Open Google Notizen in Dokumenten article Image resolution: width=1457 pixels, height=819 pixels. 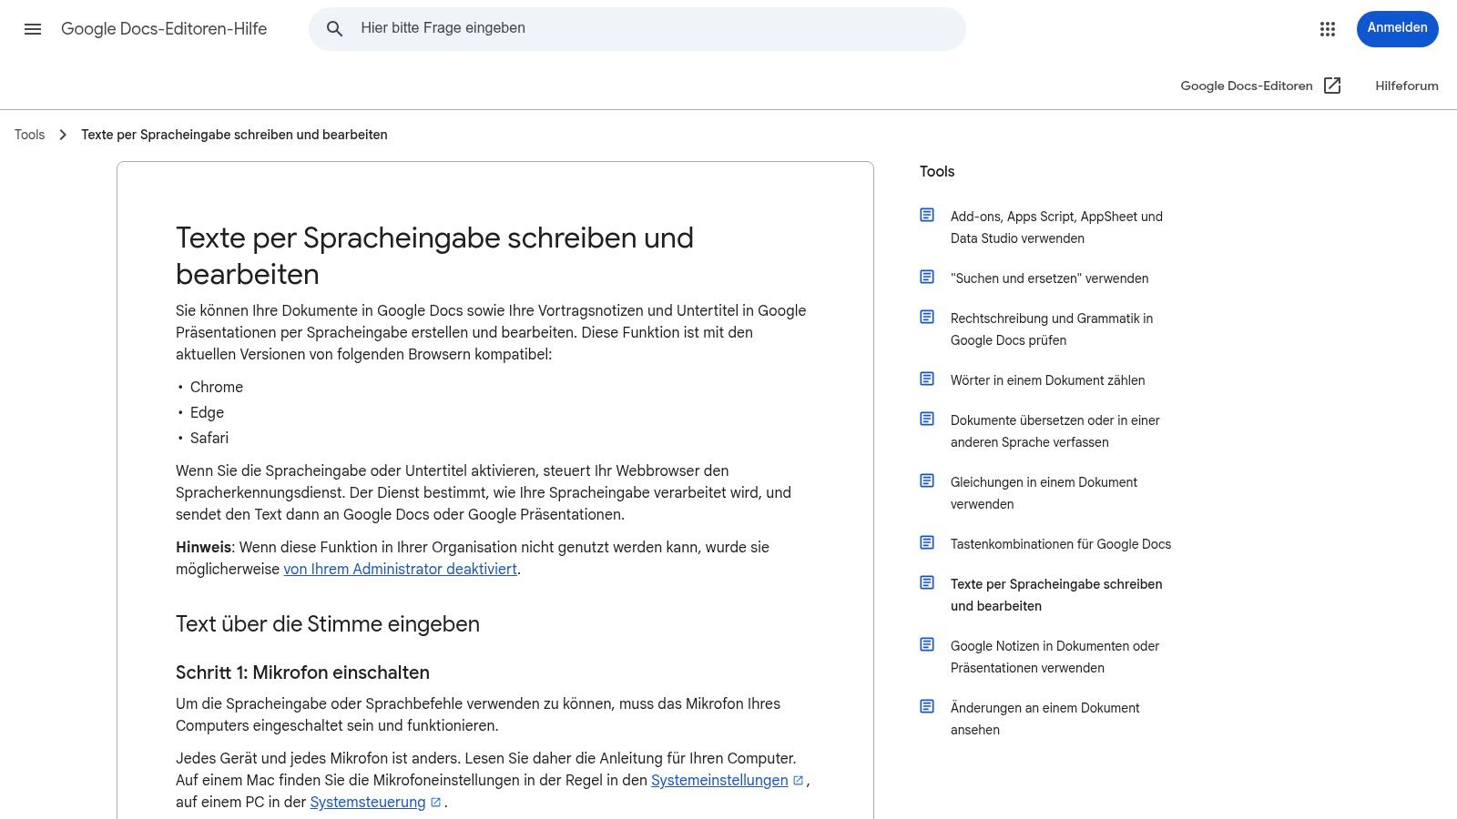tap(1055, 657)
